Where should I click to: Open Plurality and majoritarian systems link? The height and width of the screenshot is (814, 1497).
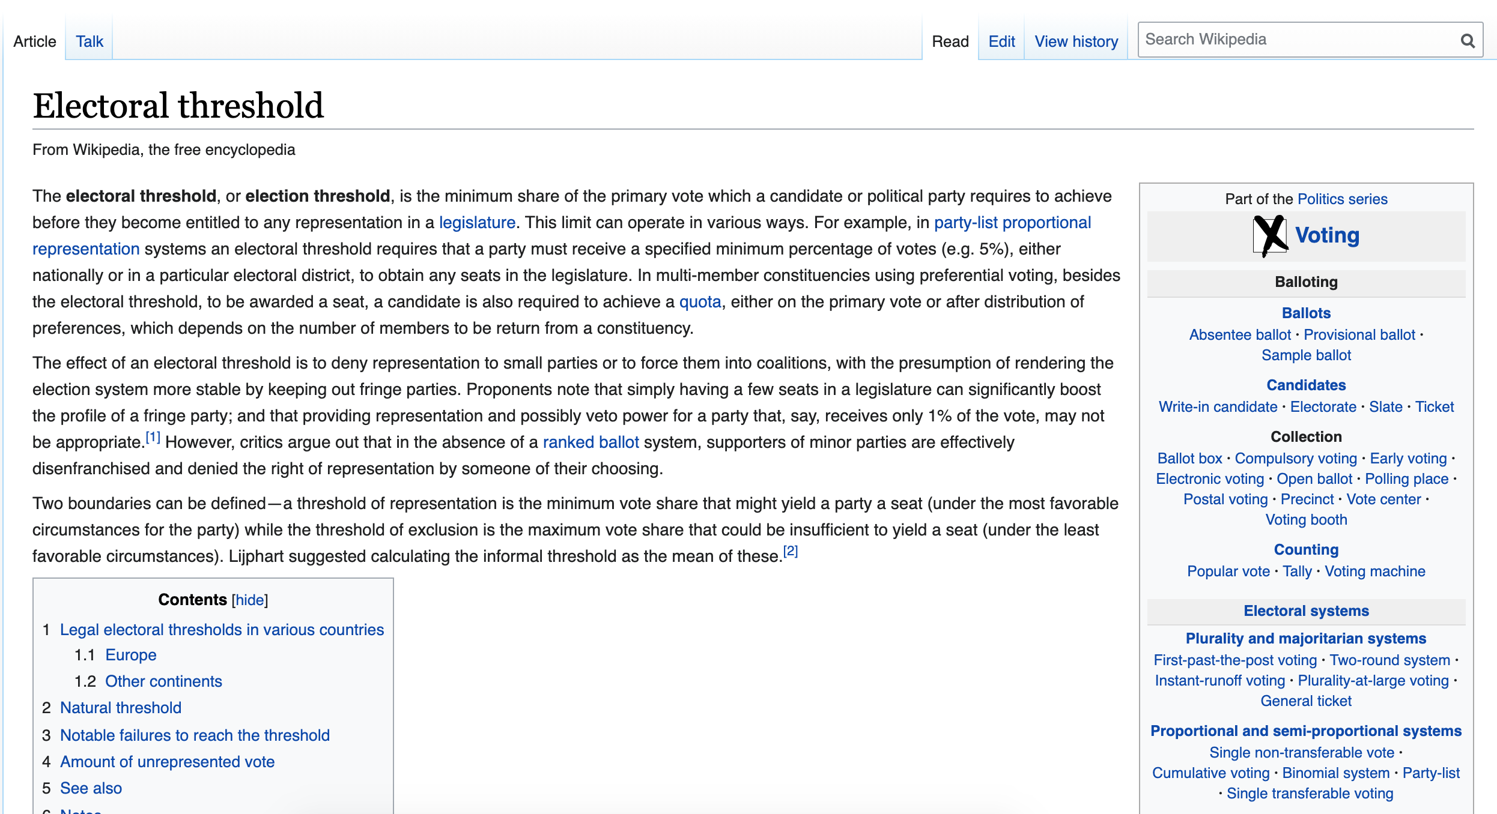(1306, 639)
